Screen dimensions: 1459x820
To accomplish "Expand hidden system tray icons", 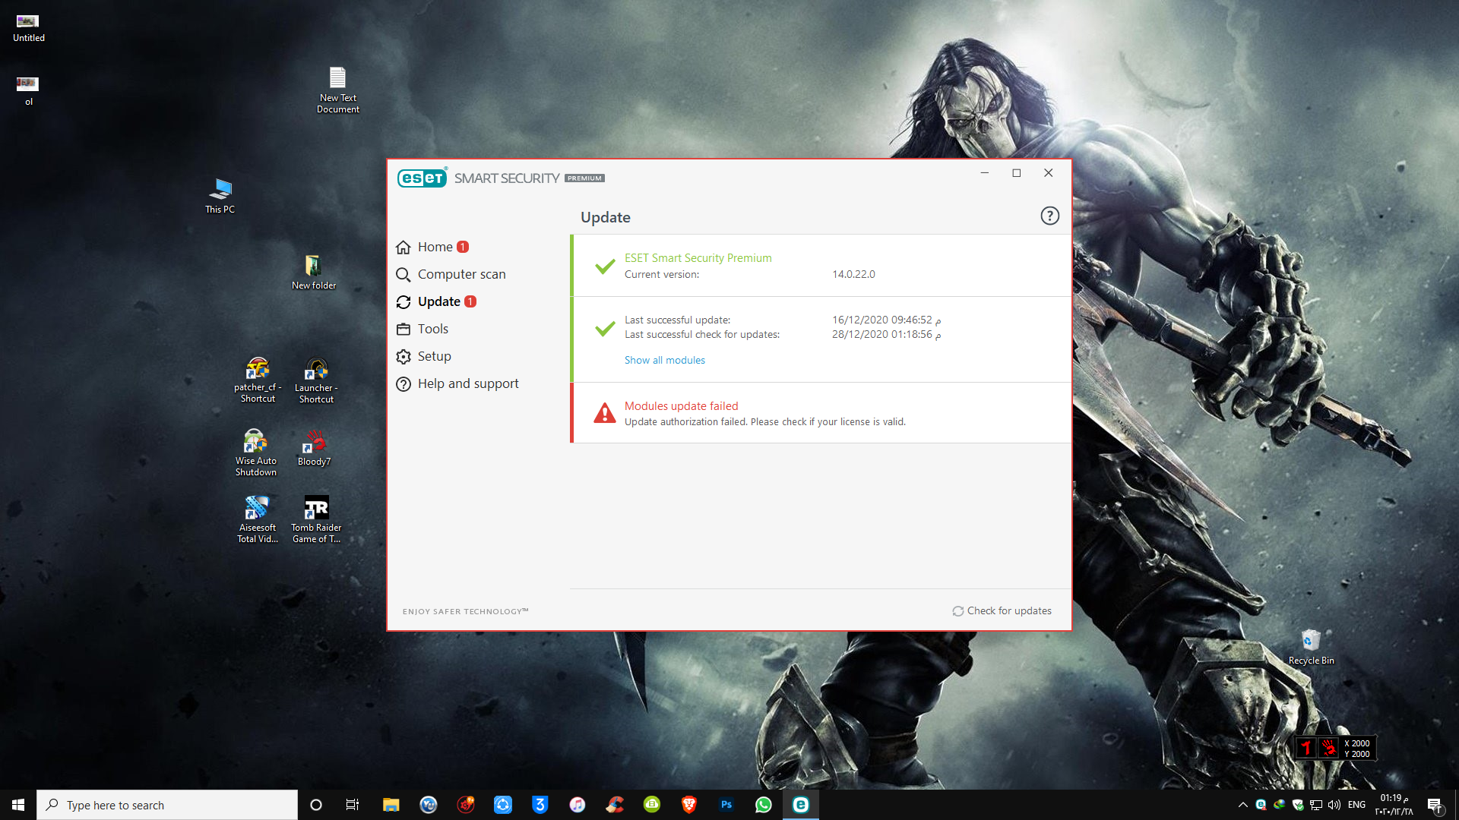I will (x=1243, y=805).
